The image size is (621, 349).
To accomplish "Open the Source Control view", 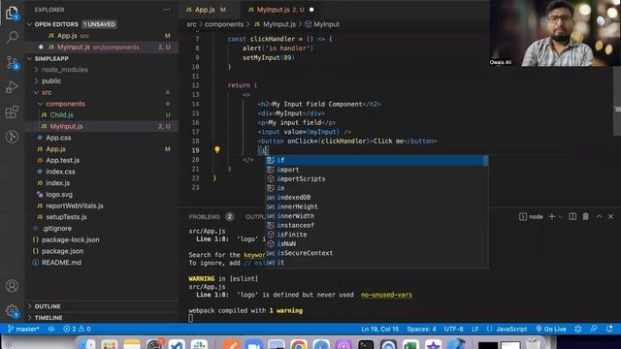I will click(12, 62).
